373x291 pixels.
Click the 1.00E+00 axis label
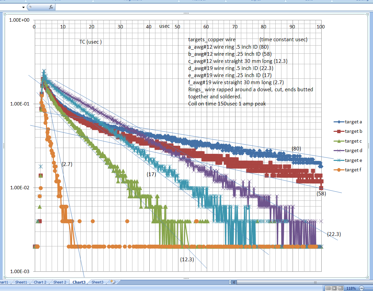pos(19,20)
